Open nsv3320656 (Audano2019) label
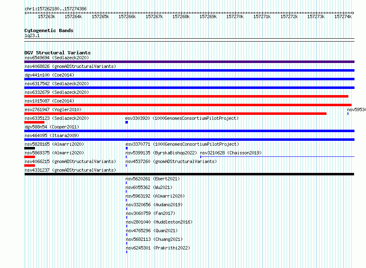 (x=154, y=205)
